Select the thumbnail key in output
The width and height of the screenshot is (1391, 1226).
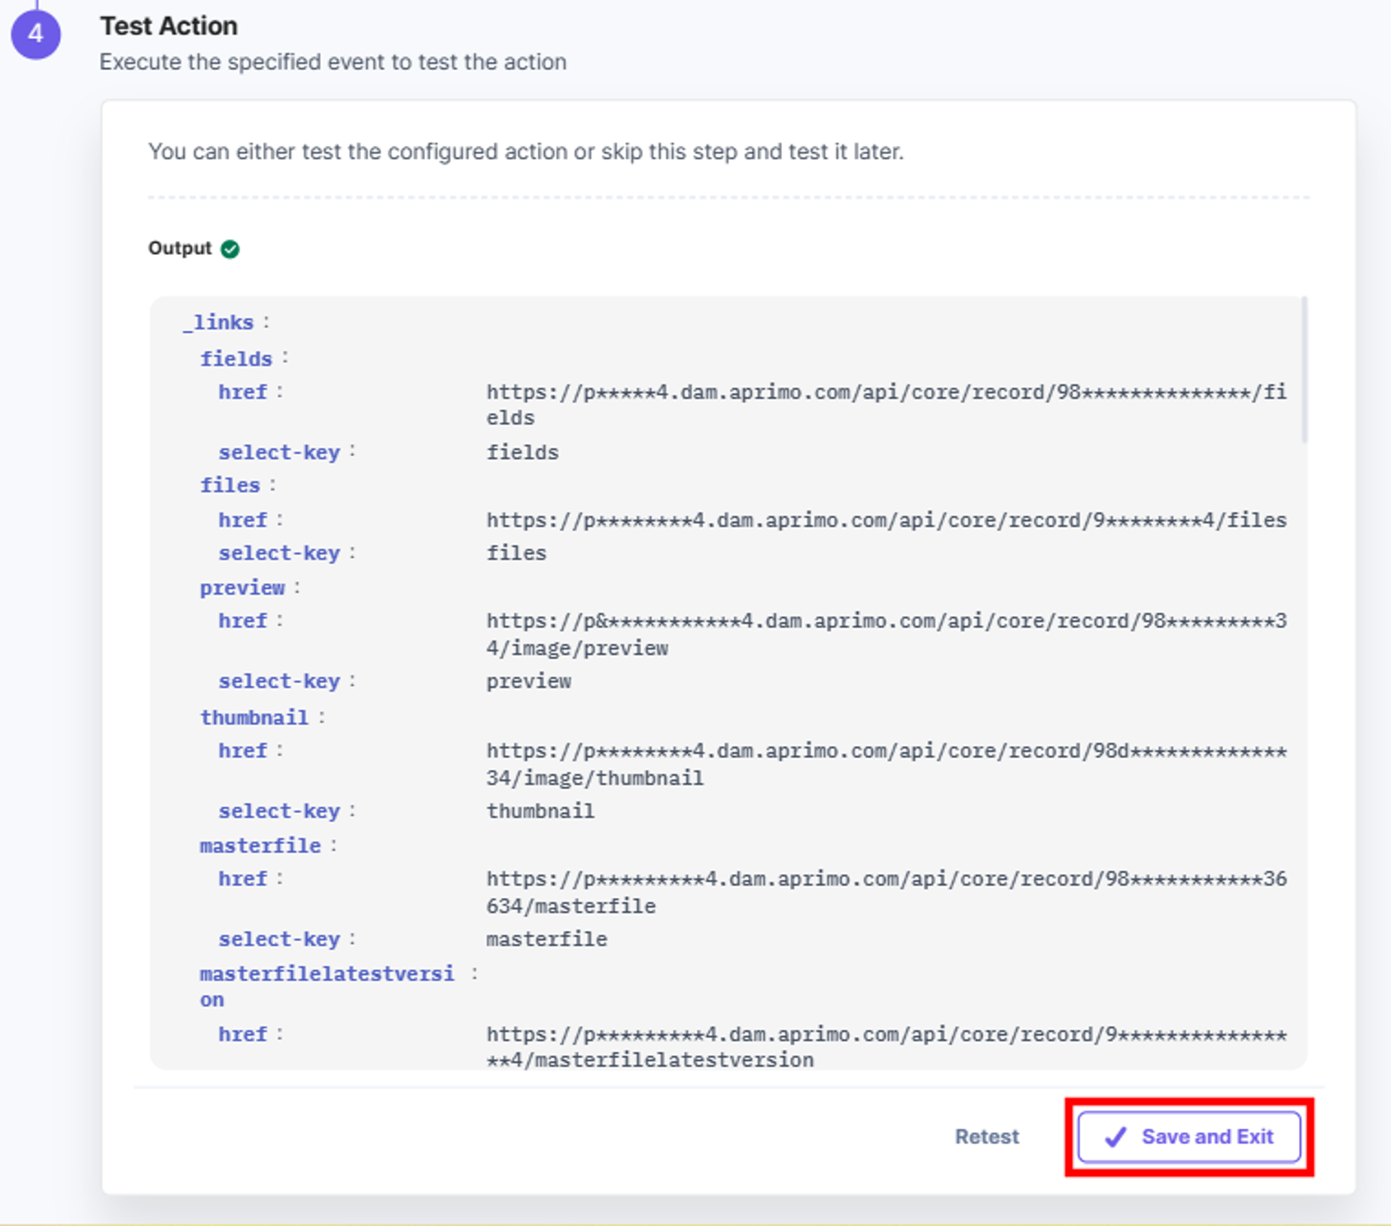[x=255, y=717]
